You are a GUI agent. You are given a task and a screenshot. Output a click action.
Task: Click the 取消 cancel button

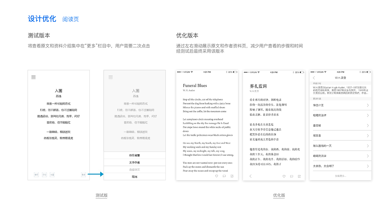pos(135,176)
